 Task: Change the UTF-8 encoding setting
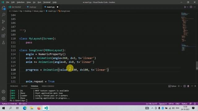coord(171,104)
